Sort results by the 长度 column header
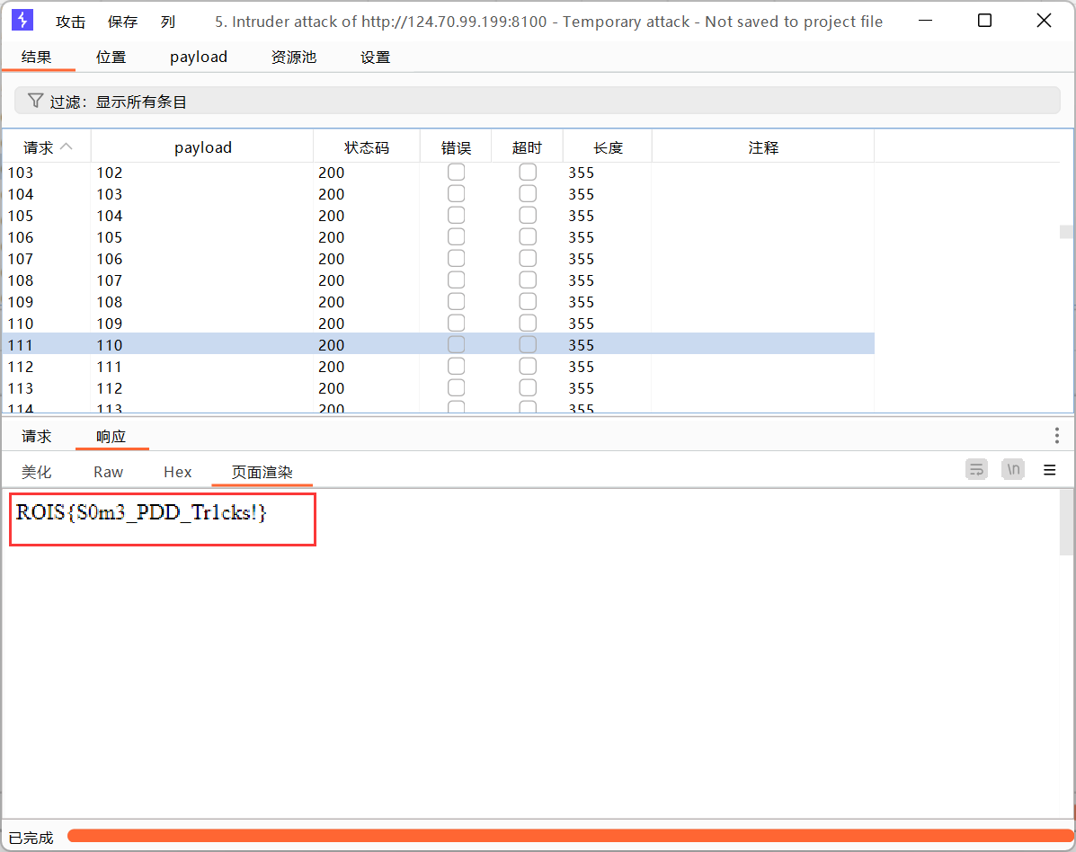 608,147
